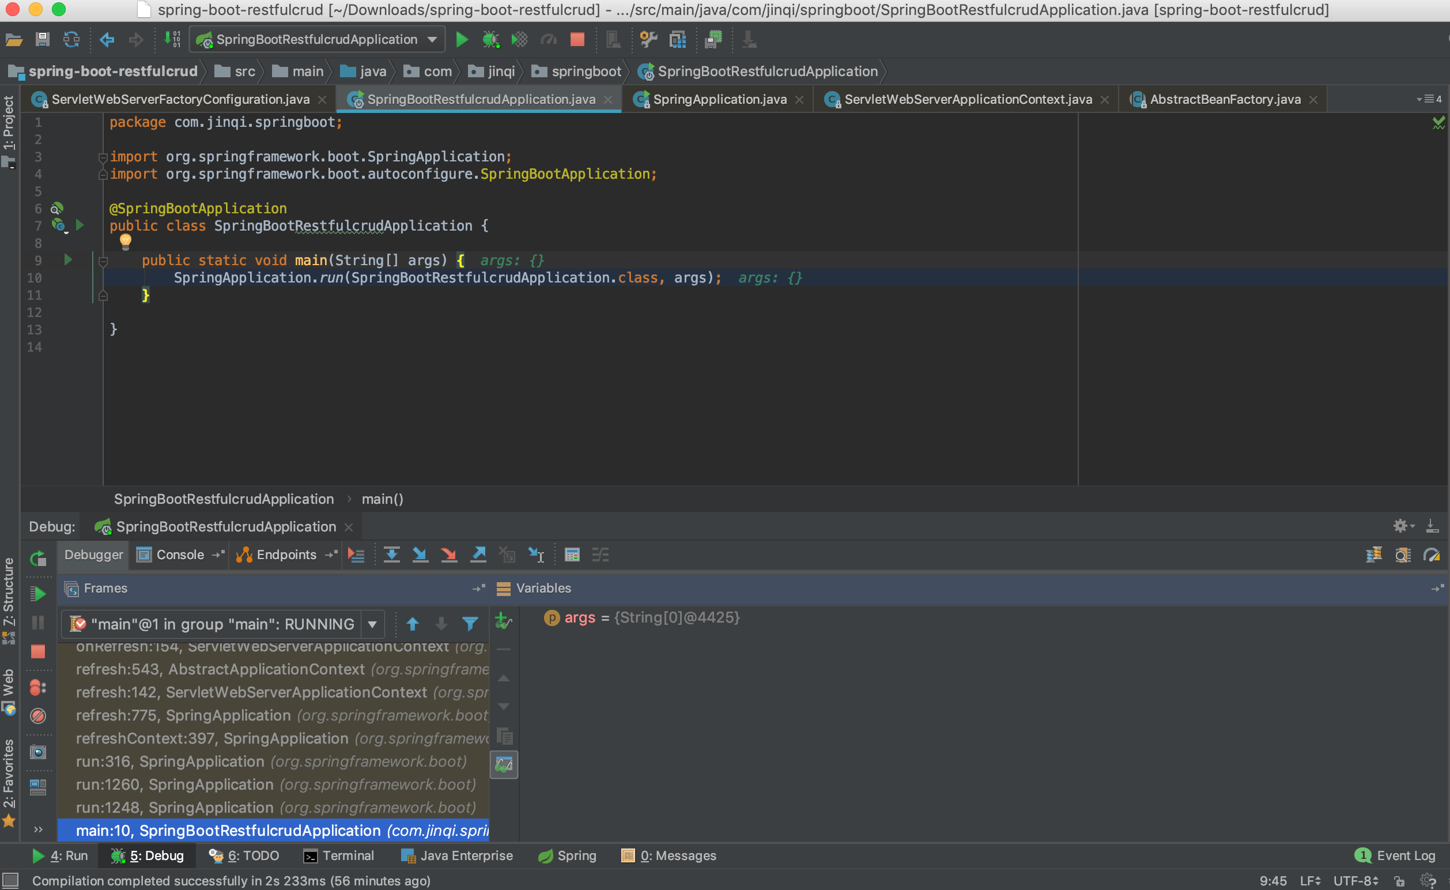Click the Open folder icon in the toolbar
Screen dimensions: 1450x890
coord(13,39)
